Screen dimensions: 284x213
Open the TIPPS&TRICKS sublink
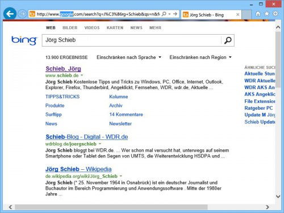(x=62, y=97)
